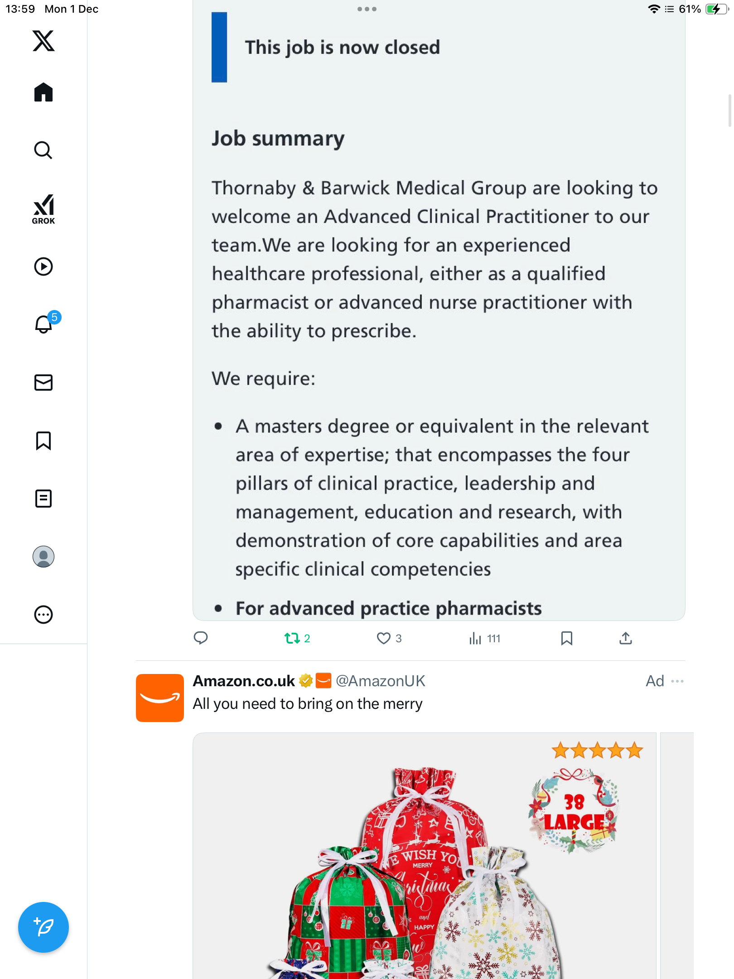
Task: Share the job summary post
Action: point(626,638)
